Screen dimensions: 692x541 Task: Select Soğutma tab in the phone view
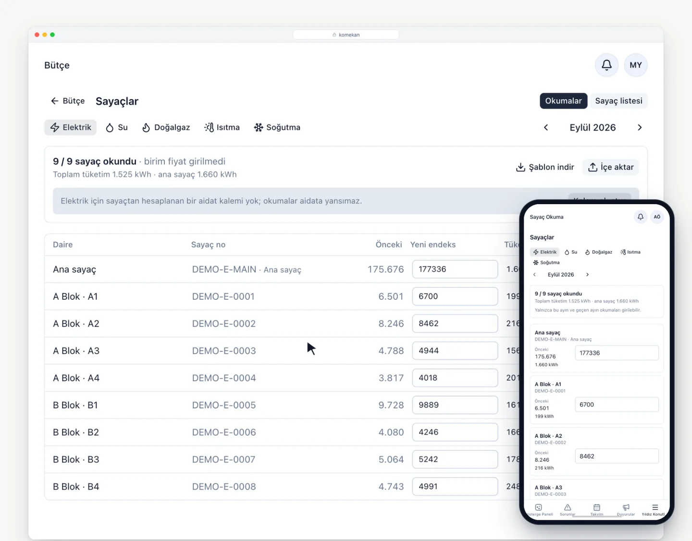point(546,262)
